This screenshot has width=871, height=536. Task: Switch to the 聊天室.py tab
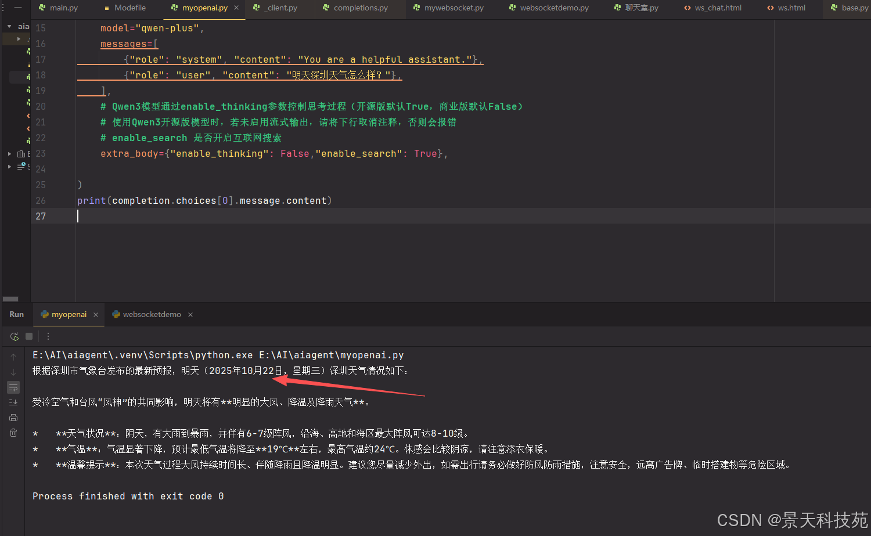tap(636, 8)
